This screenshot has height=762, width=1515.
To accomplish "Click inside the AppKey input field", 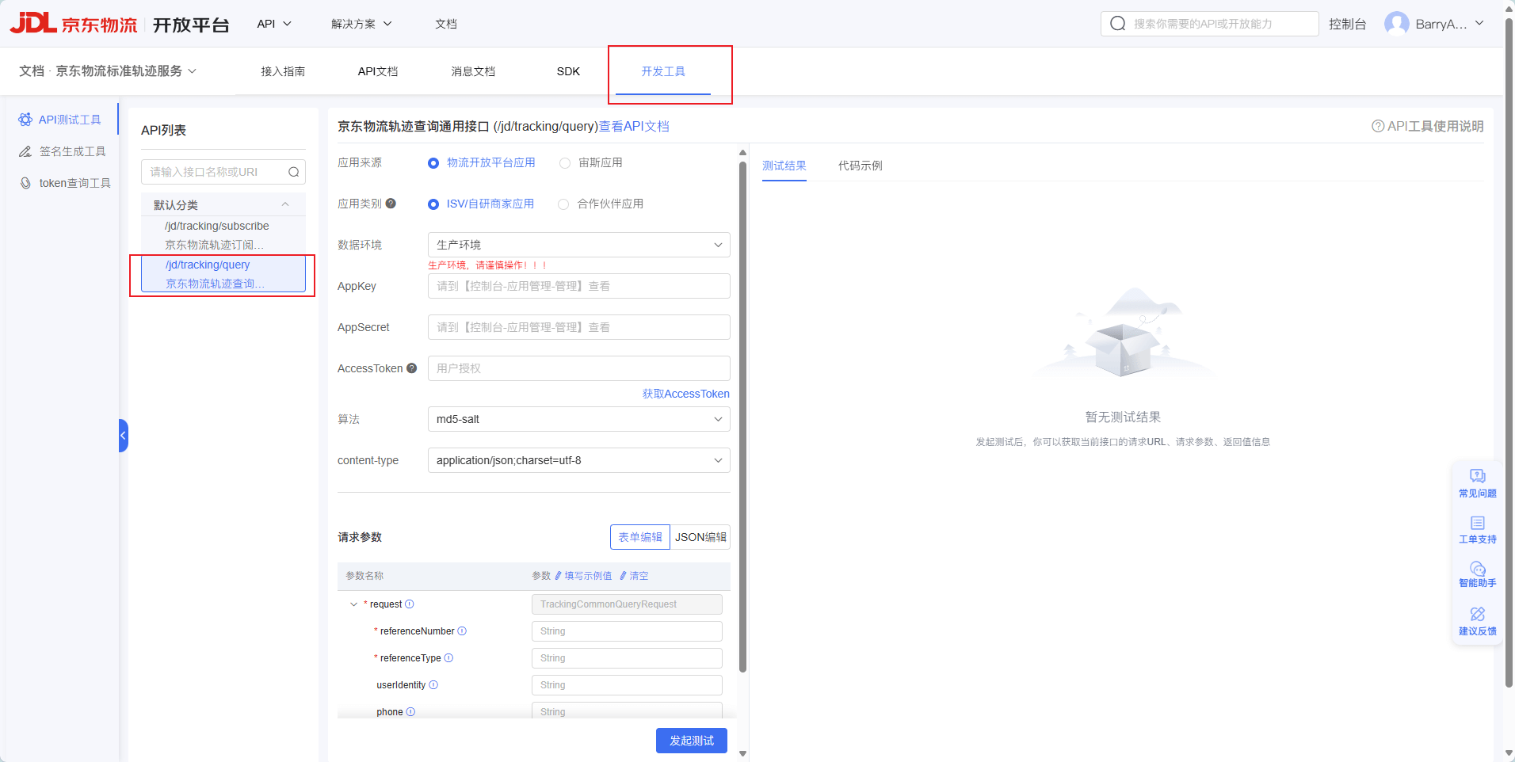I will tap(578, 286).
